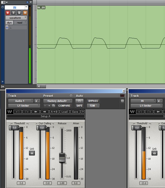Arm the IN track for recording
Screen dimensions: 165x188
tap(8, 13)
